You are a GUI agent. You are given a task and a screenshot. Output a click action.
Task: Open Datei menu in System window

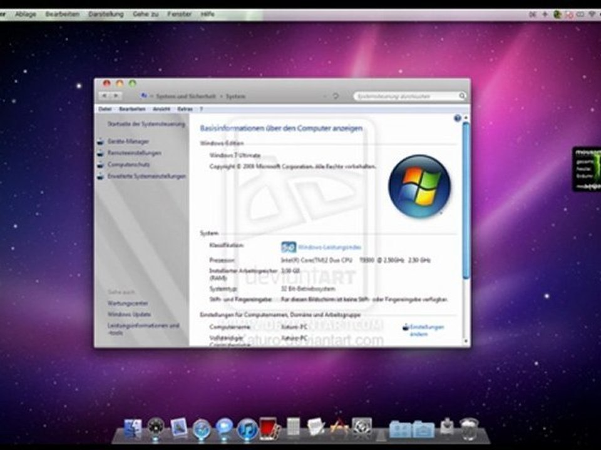pos(105,109)
